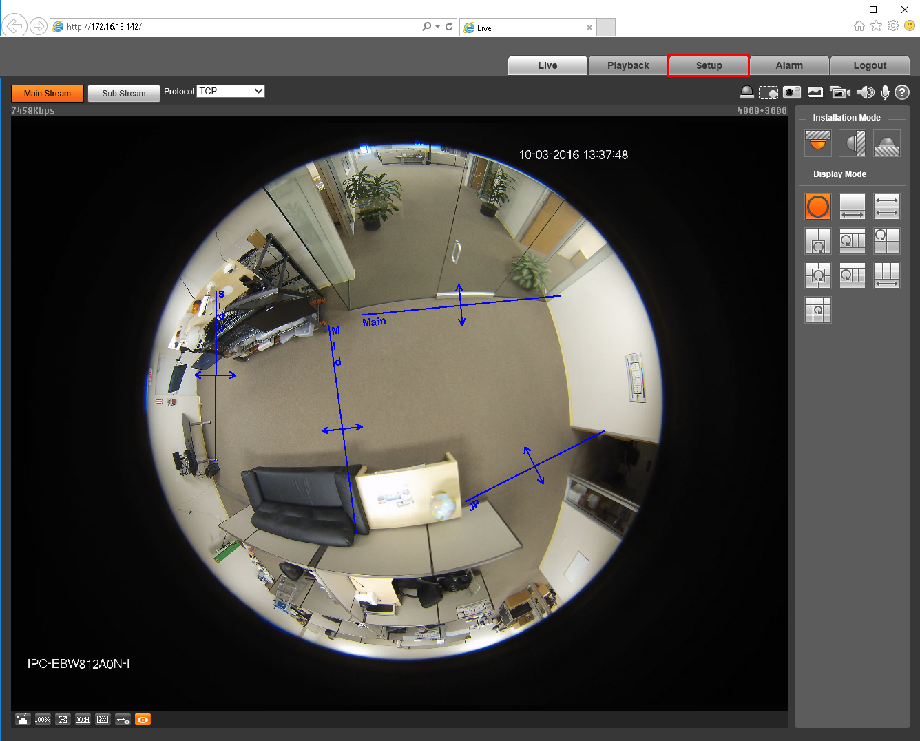The width and height of the screenshot is (920, 741).
Task: Click the Logout button
Action: (870, 65)
